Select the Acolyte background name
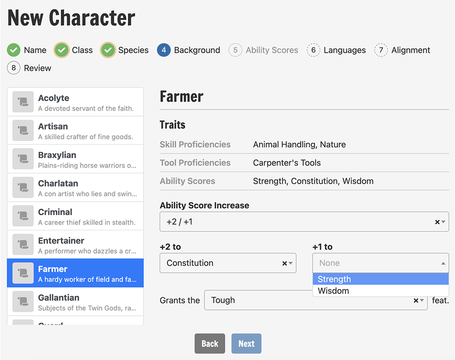 click(54, 98)
